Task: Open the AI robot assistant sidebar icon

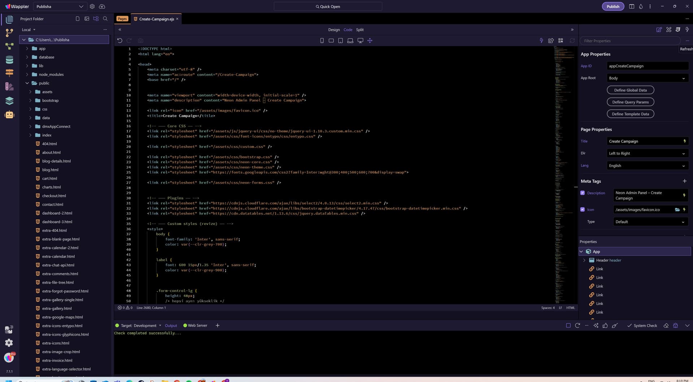Action: (9, 115)
